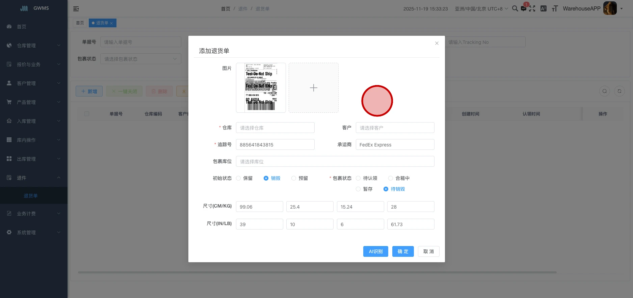Select the 待认领 package status radio
This screenshot has height=298, width=633.
point(358,178)
